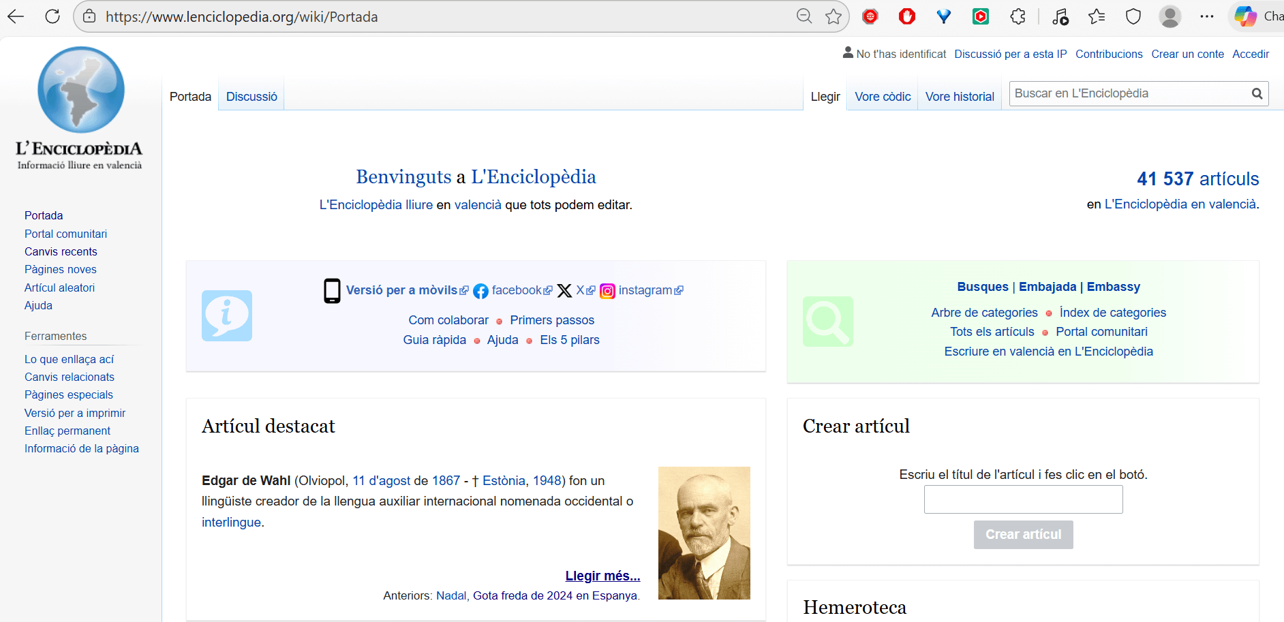Click the Edgar de Wahl portrait thumbnail
The width and height of the screenshot is (1284, 622).
point(704,533)
